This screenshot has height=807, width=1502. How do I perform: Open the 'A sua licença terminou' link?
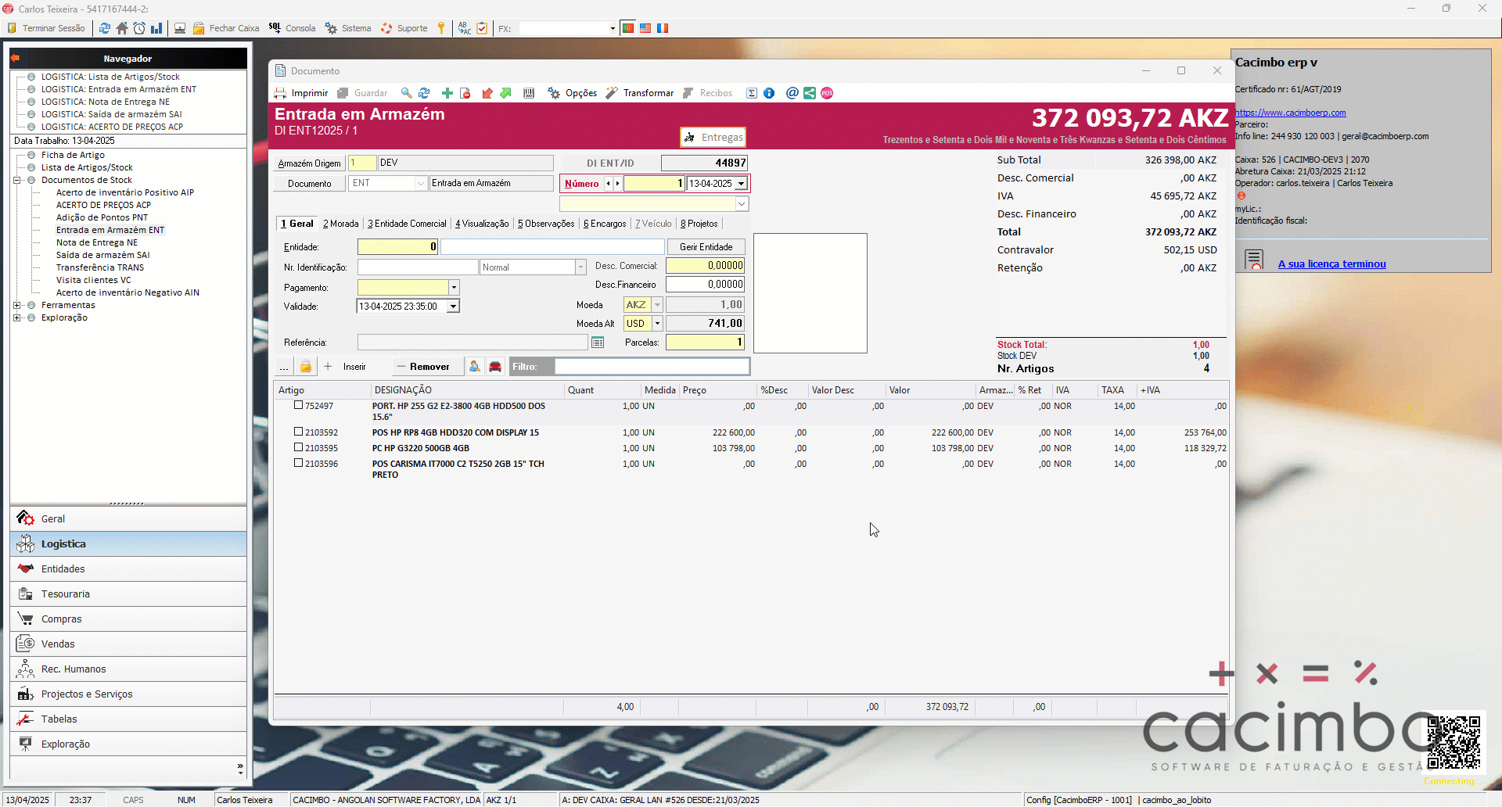click(x=1331, y=264)
